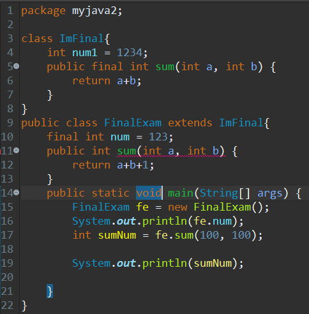Collapse the main method fold at line 14
This screenshot has width=309, height=314.
pyautogui.click(x=17, y=193)
